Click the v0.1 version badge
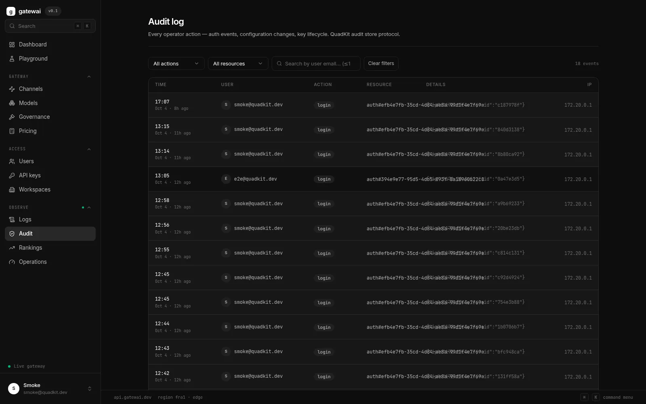Screen dimensions: 646x404 pyautogui.click(x=53, y=11)
